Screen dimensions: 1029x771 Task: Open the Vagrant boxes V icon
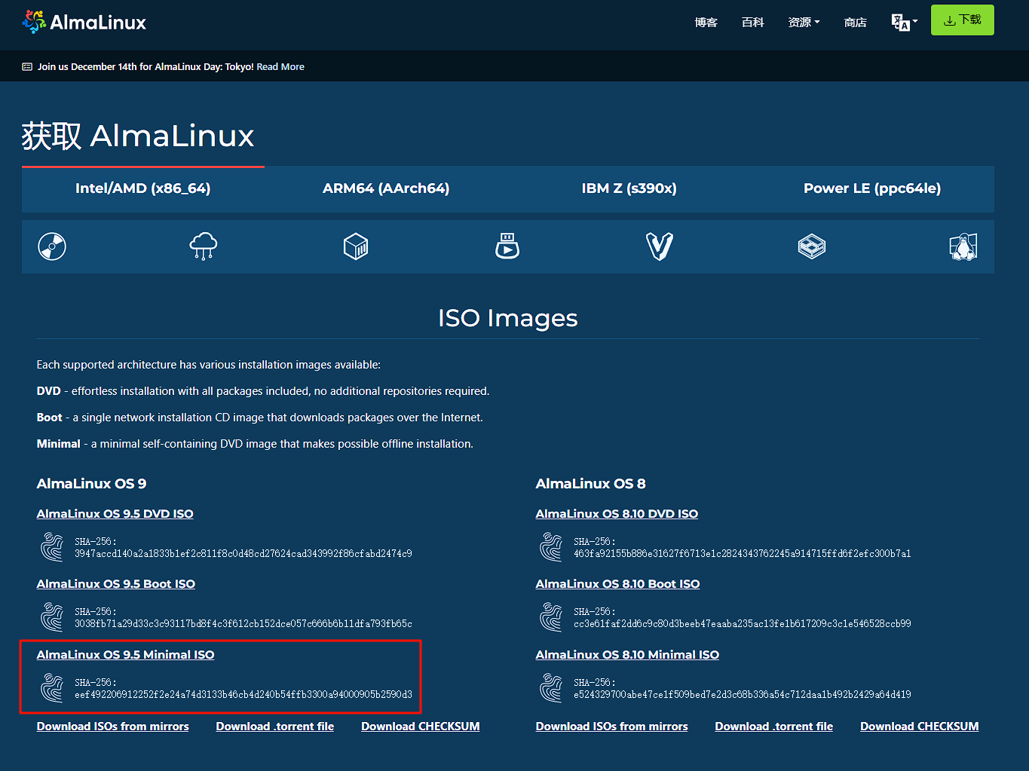[x=660, y=246]
